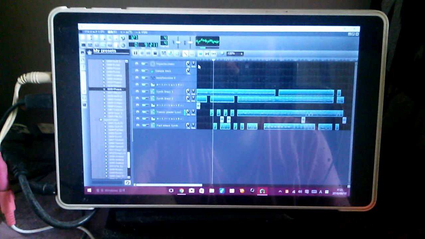Click the Sample track name button
The height and width of the screenshot is (239, 425).
(167, 71)
